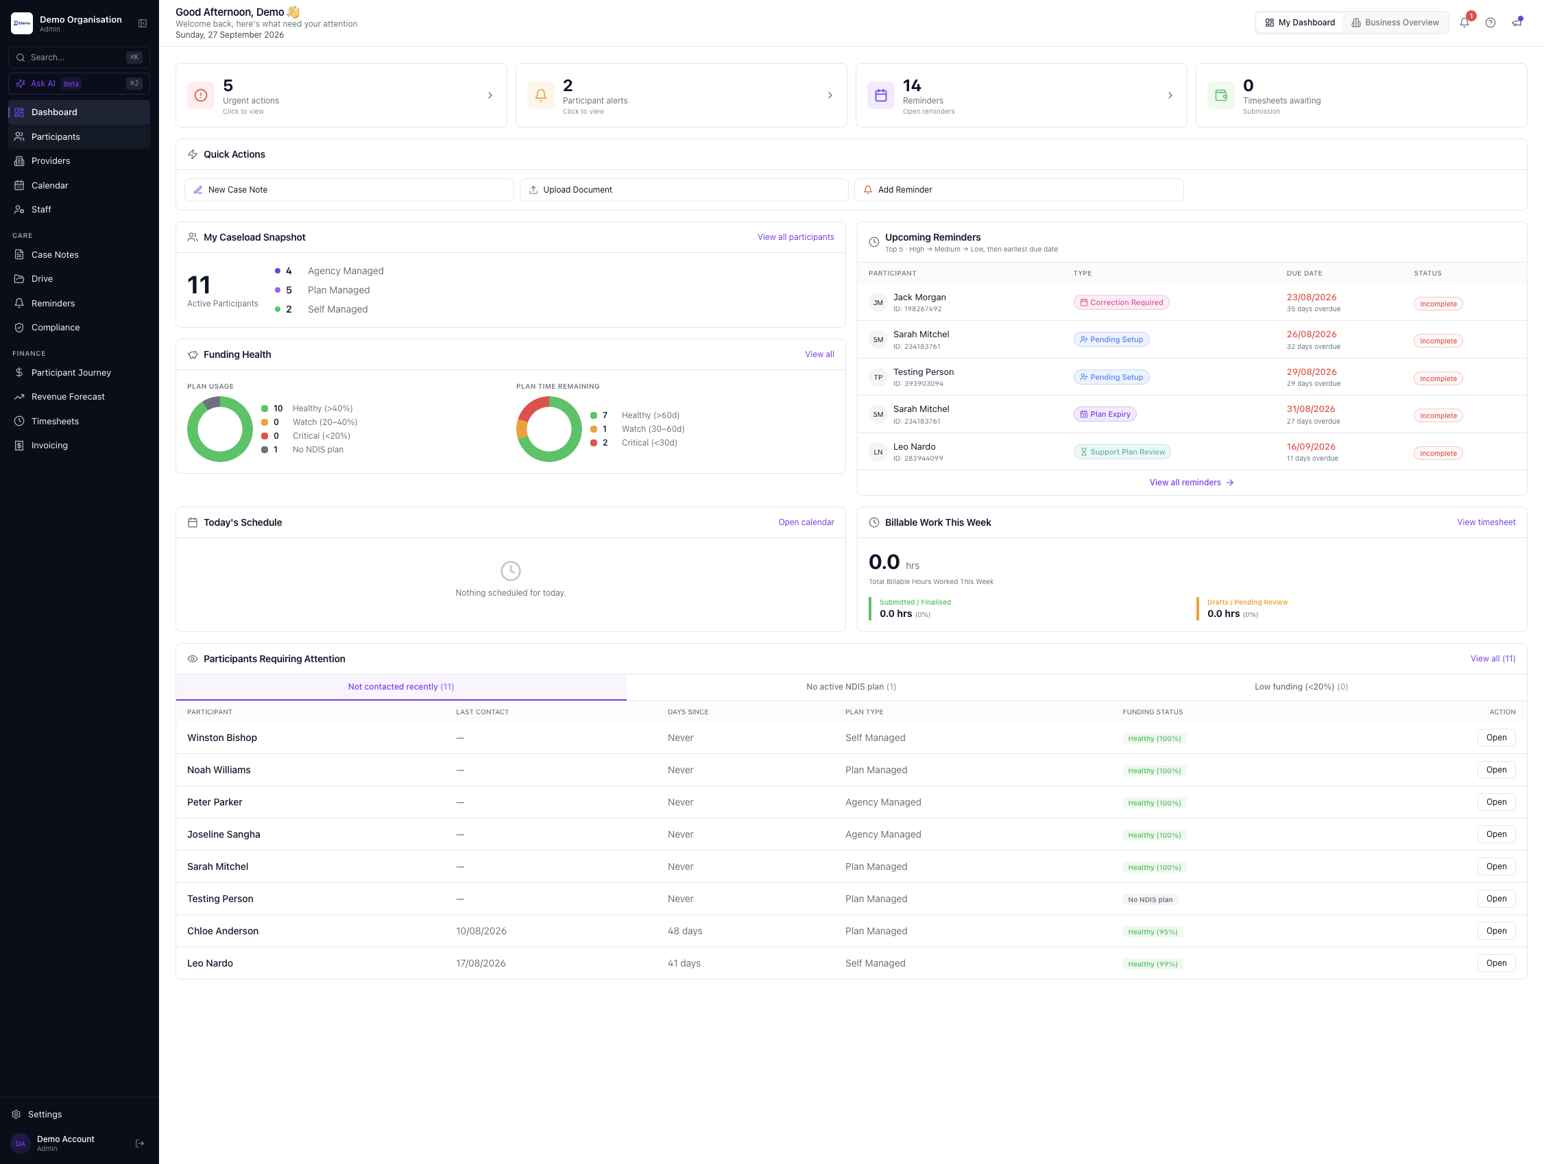Click the Plan Time Remaining donut chart
Screen dimensions: 1544x1164
click(548, 429)
